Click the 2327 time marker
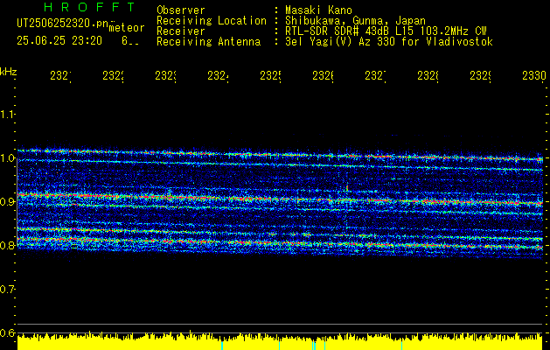The height and width of the screenshot is (350, 550). coord(375,75)
